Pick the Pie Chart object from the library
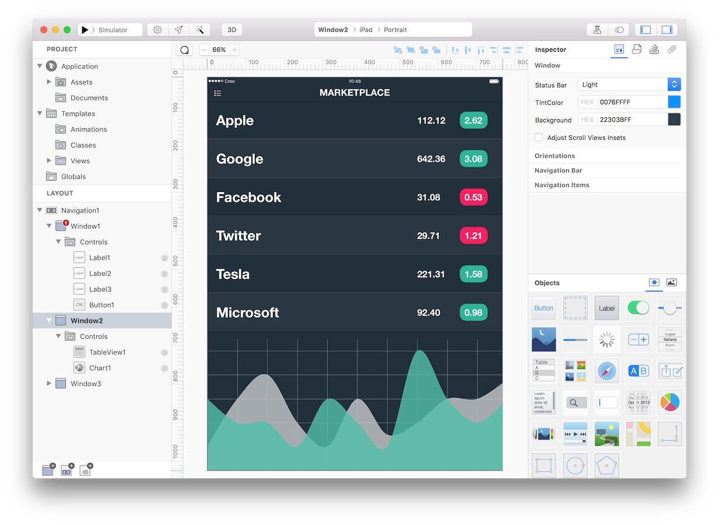Image resolution: width=719 pixels, height=525 pixels. tap(670, 402)
